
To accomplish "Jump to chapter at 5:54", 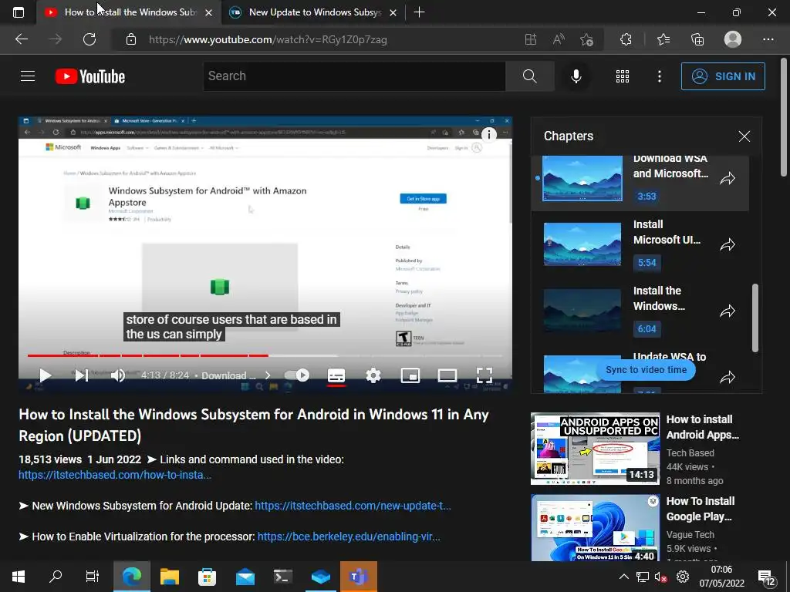I will pos(647,263).
